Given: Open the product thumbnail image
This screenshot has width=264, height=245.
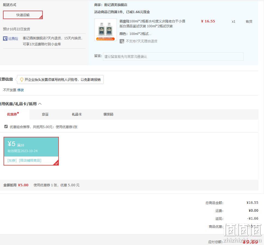Looking at the screenshot, I should tap(105, 30).
